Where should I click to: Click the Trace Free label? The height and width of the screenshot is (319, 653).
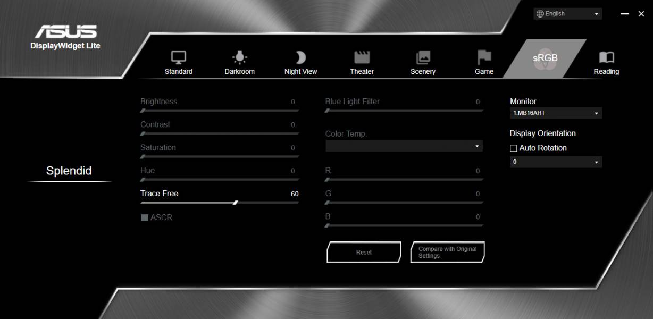pos(160,194)
